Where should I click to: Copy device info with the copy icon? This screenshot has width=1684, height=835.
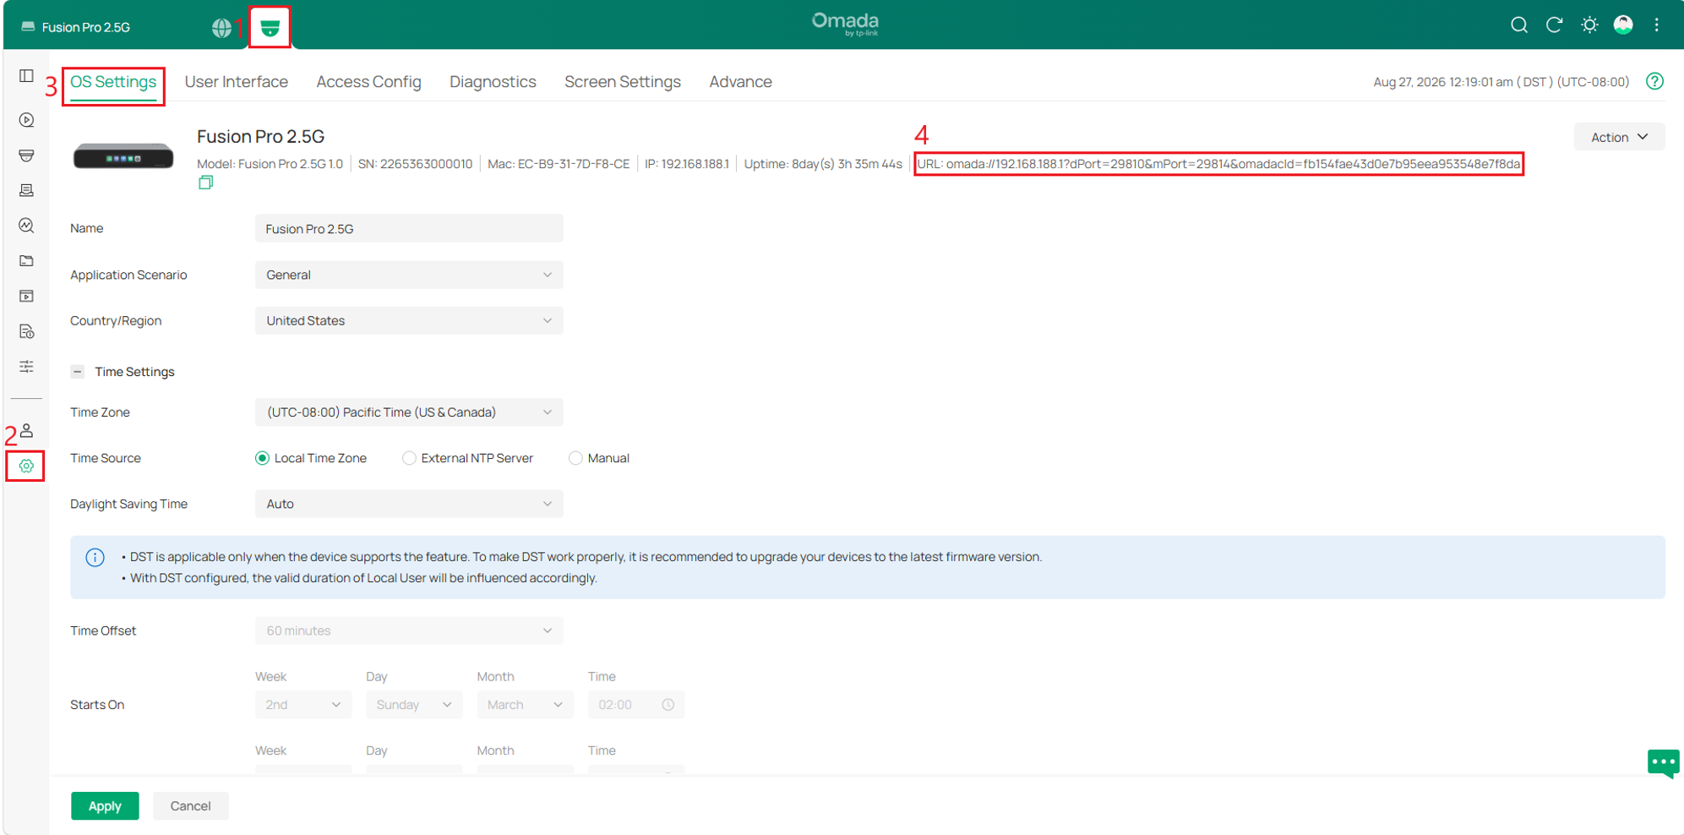pyautogui.click(x=205, y=183)
